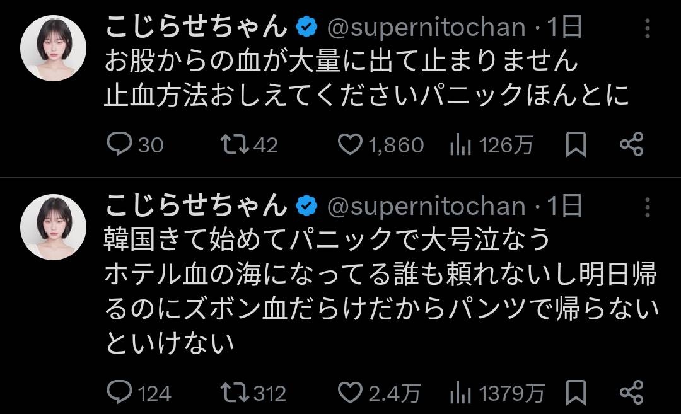Click the 1日 timestamp on first tweet
This screenshot has width=681, height=414.
tap(564, 27)
